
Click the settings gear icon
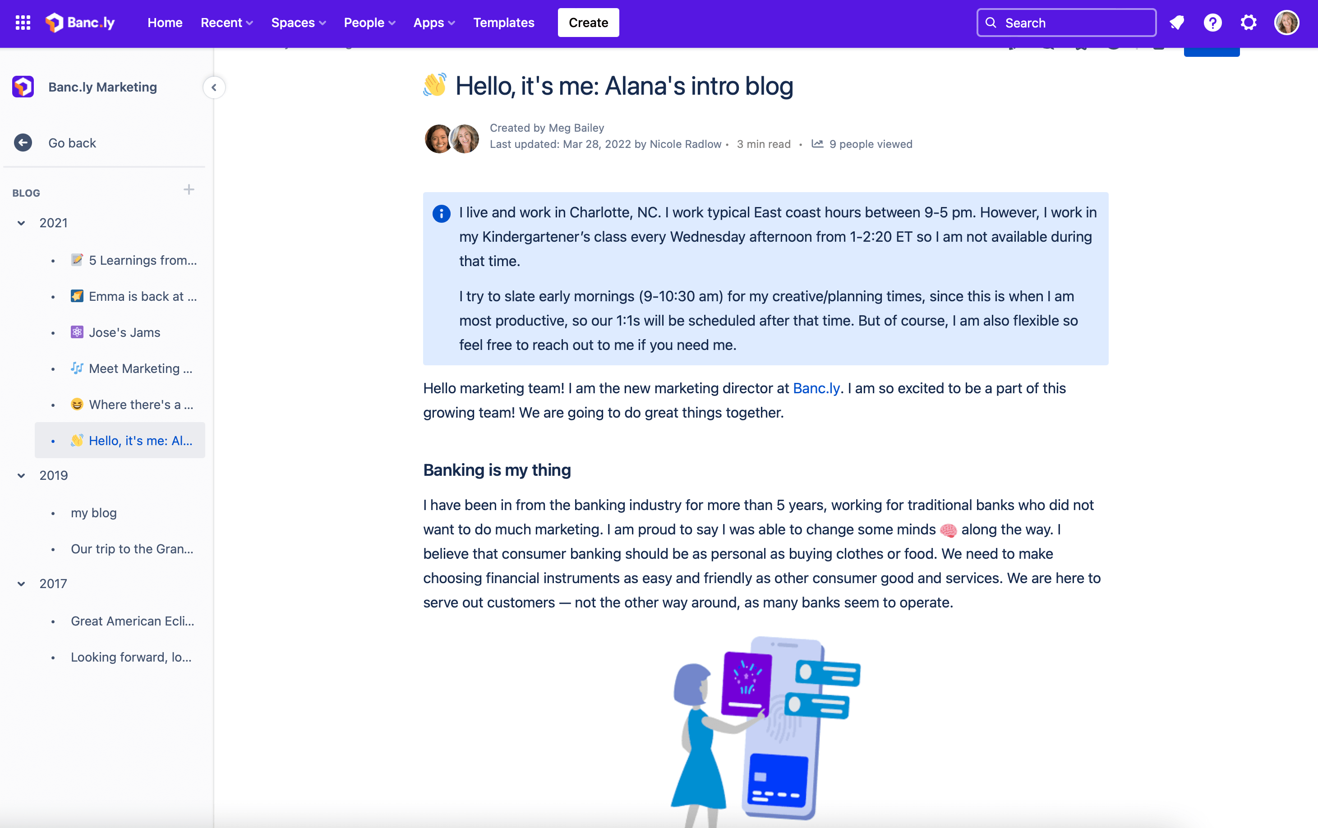click(x=1249, y=22)
